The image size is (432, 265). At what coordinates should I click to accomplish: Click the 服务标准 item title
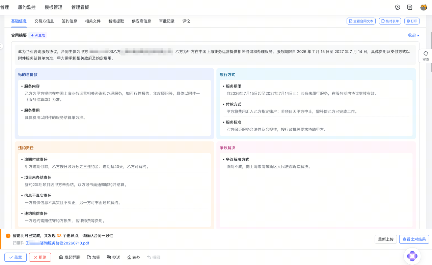(234, 123)
